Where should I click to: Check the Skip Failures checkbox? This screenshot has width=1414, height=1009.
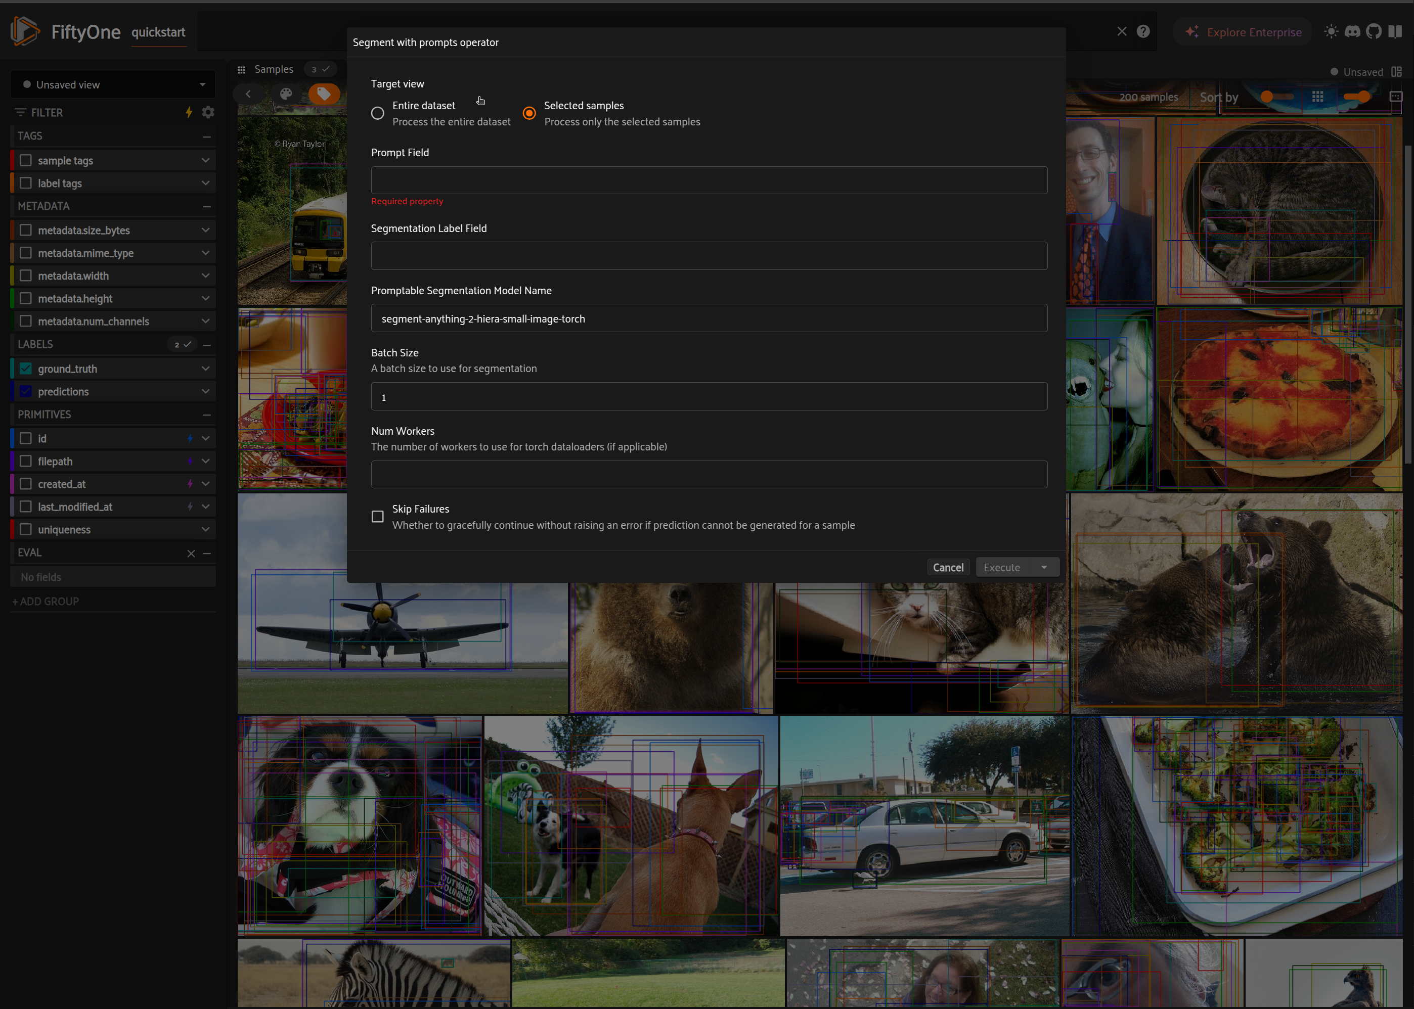click(377, 517)
